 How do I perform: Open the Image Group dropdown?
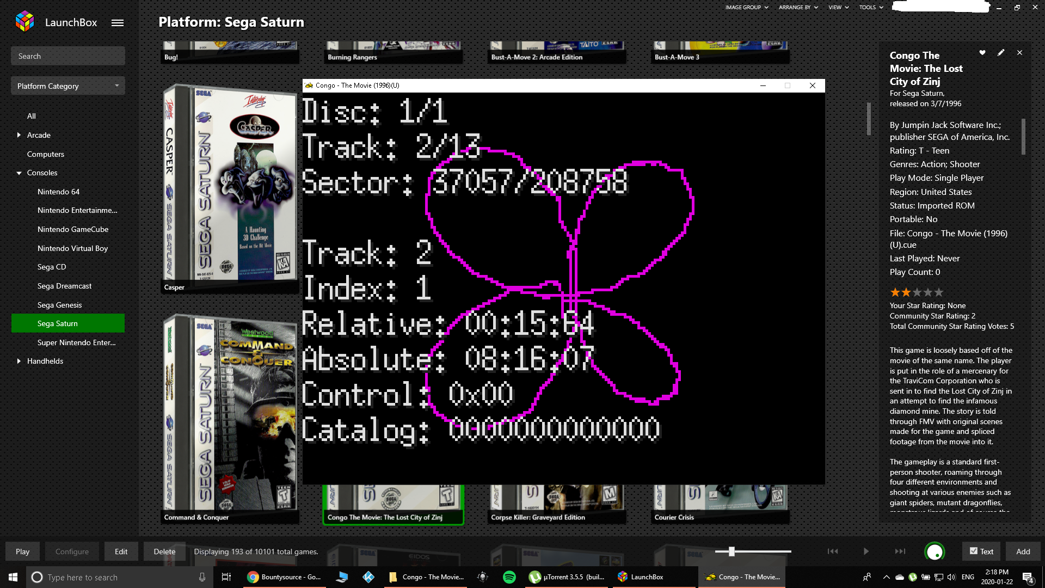point(747,8)
